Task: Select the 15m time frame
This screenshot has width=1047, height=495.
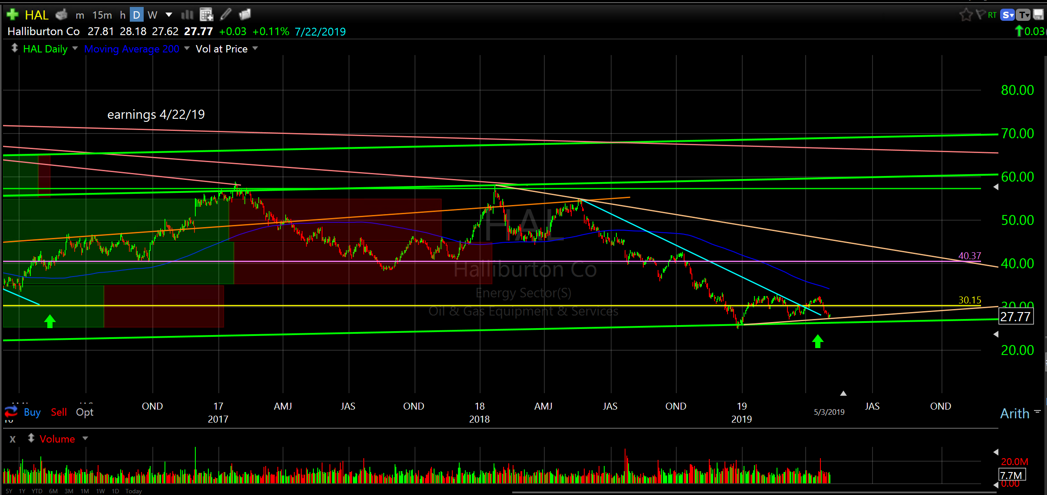Action: click(x=102, y=15)
